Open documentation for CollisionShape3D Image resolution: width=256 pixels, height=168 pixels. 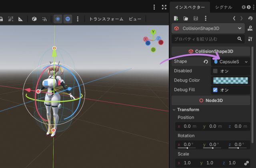tap(250, 28)
